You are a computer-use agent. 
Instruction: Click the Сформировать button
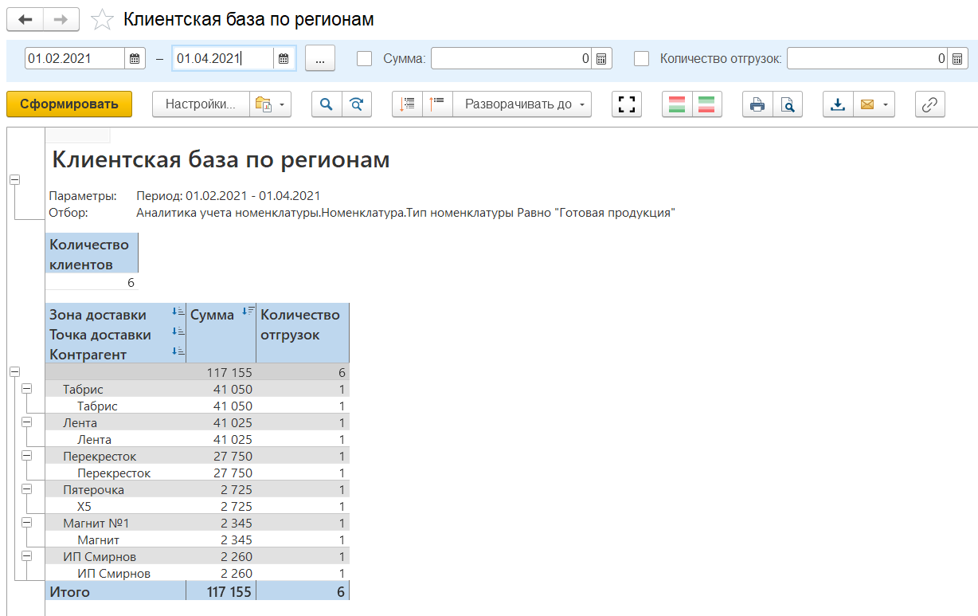[69, 104]
